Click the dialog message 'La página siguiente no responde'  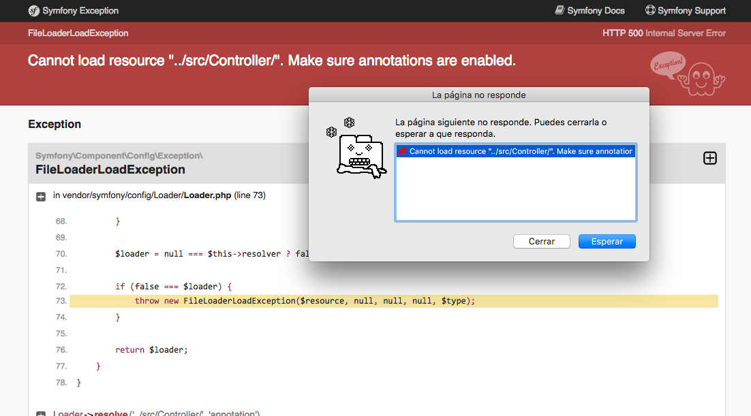click(x=500, y=128)
